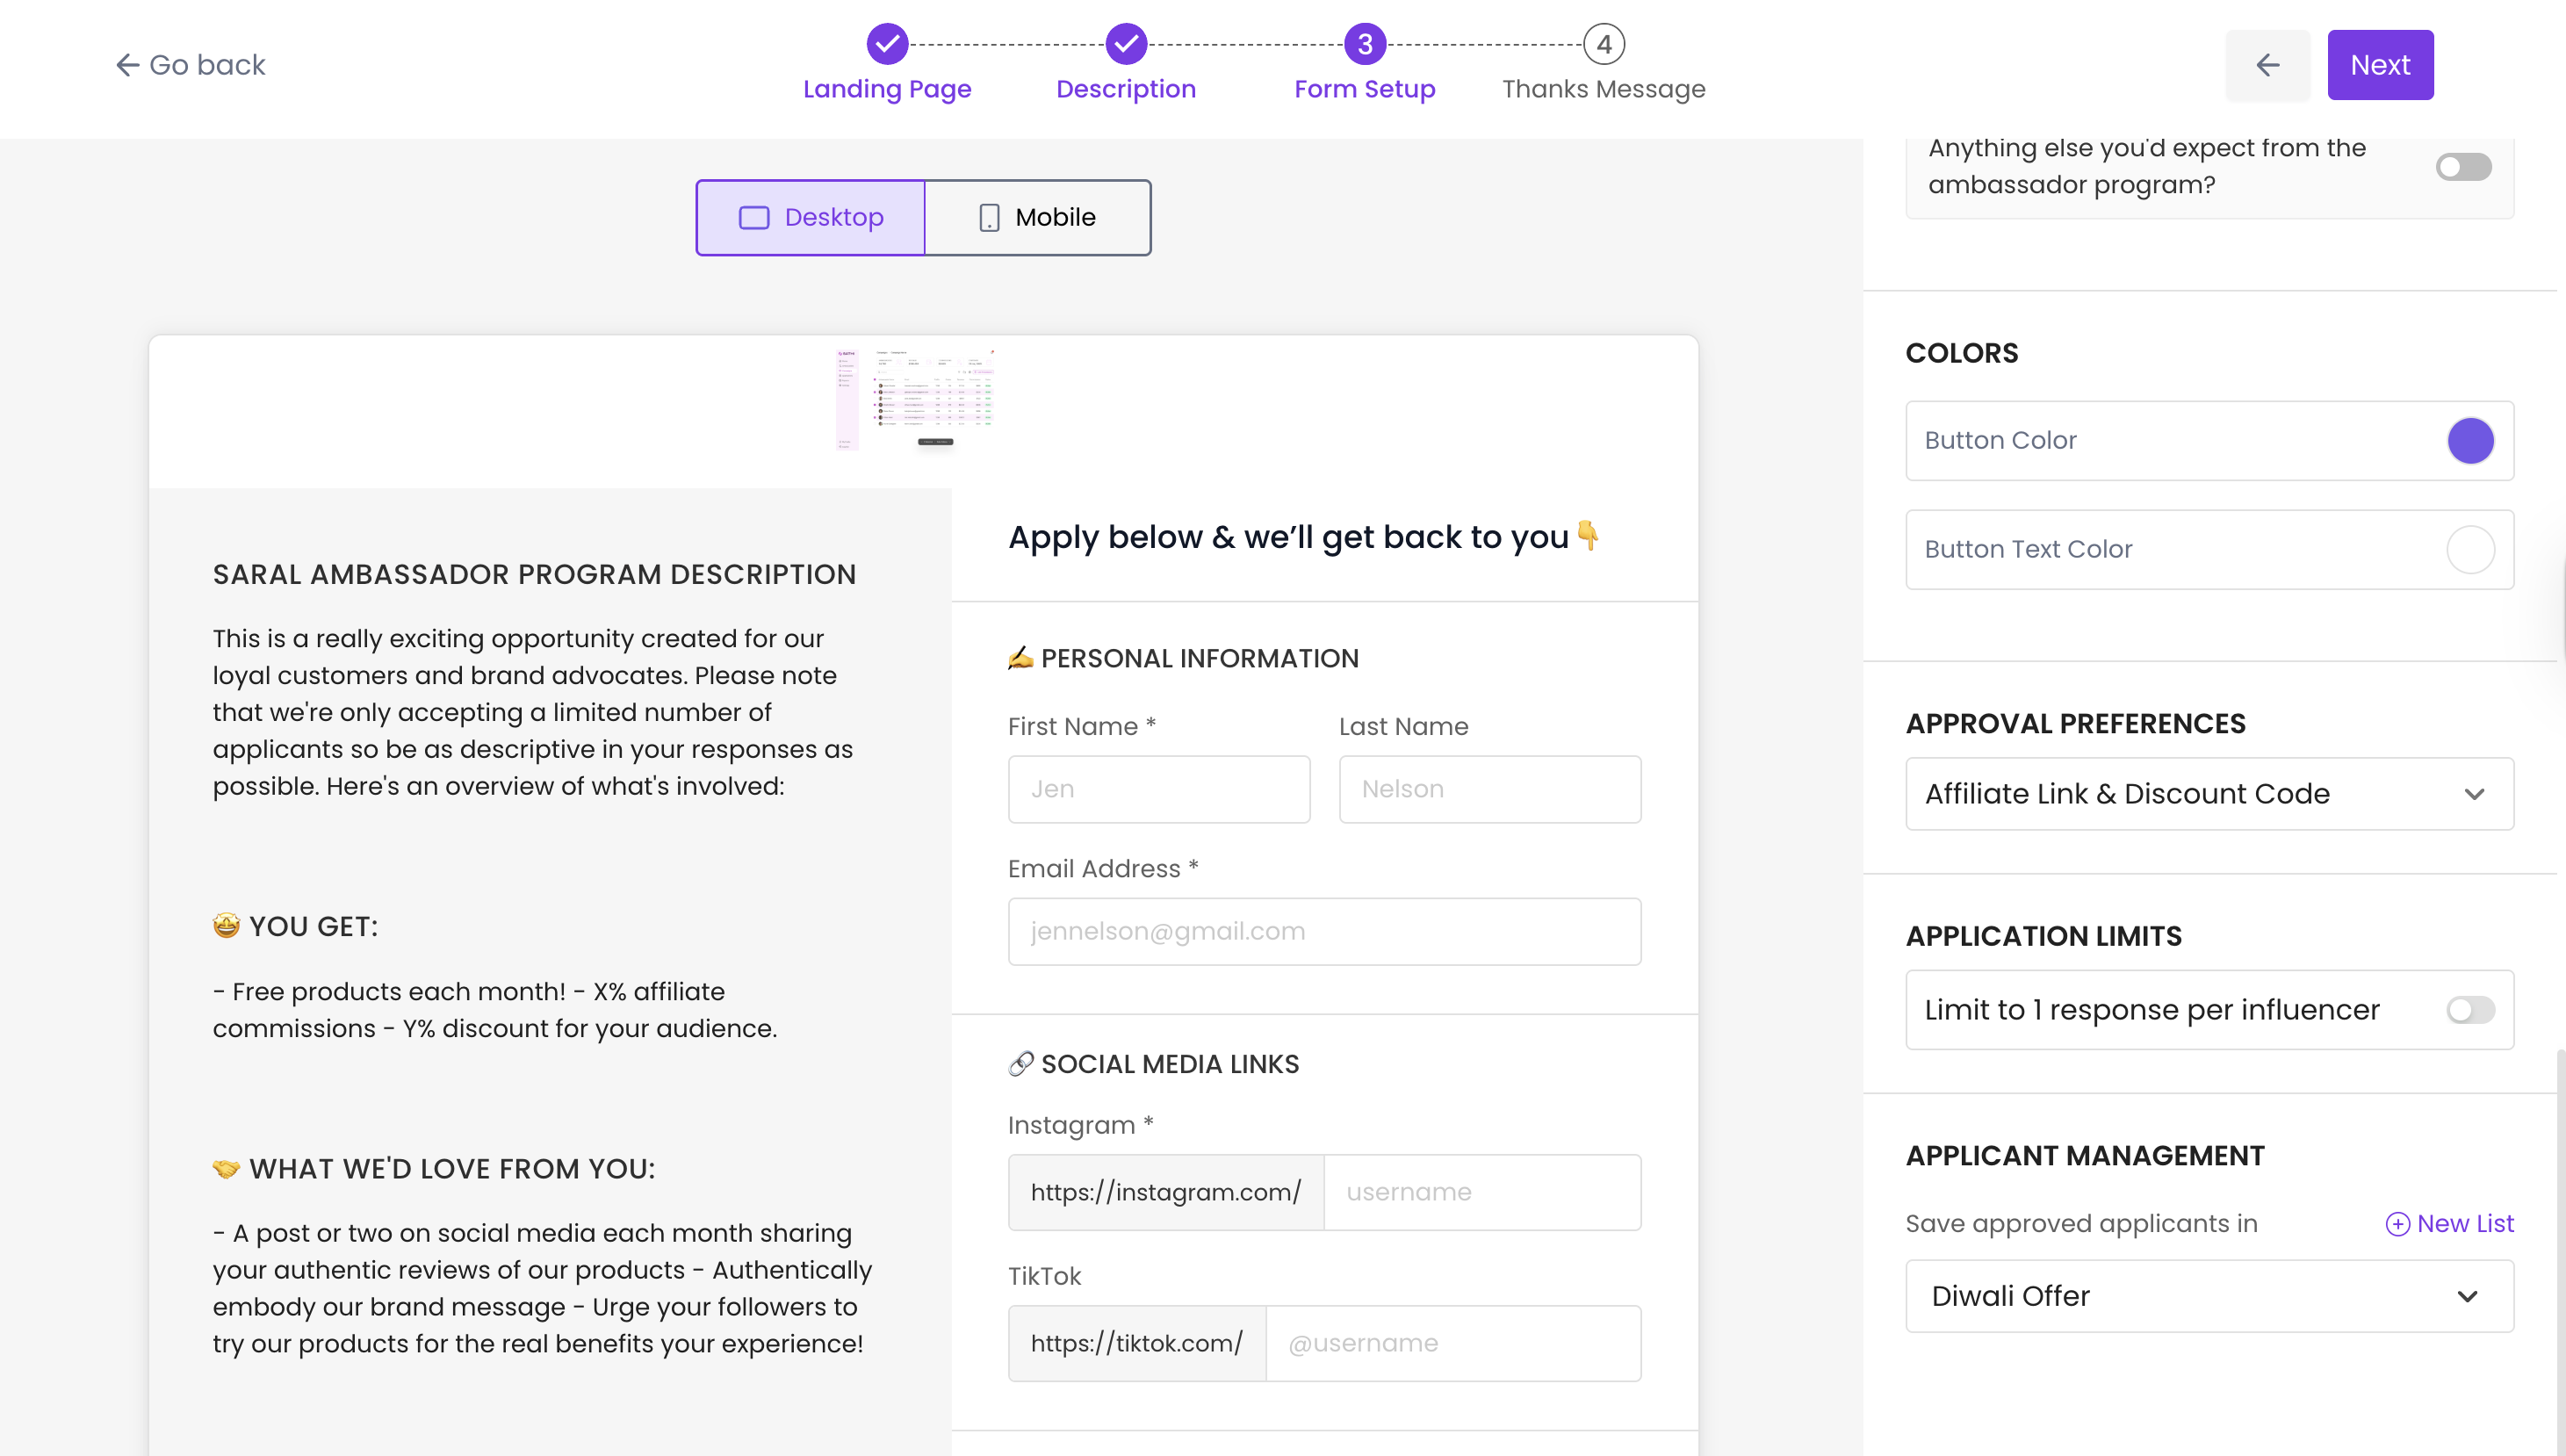Select the Desktop preview tab
Viewport: 2566px width, 1456px height.
pos(810,217)
